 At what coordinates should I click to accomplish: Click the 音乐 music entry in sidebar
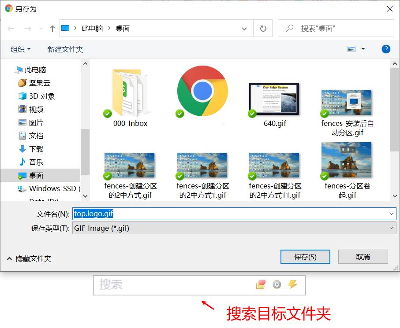point(30,162)
